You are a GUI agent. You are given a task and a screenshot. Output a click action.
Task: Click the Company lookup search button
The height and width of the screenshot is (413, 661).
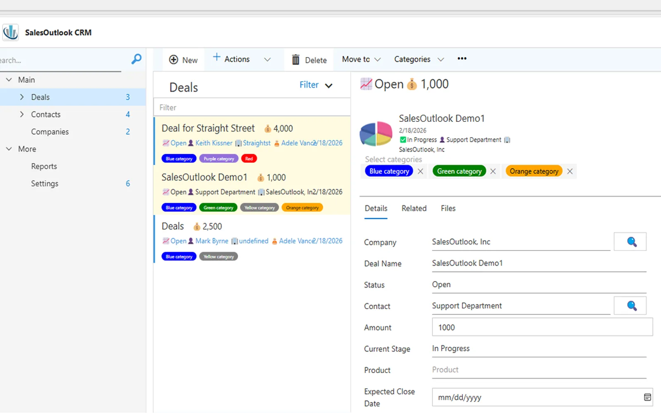[630, 242]
